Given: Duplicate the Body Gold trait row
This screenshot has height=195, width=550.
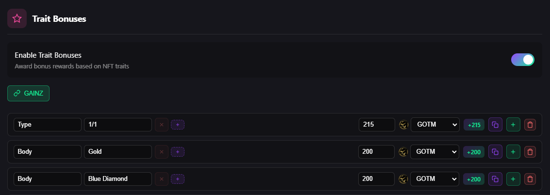Looking at the screenshot, I should 495,152.
